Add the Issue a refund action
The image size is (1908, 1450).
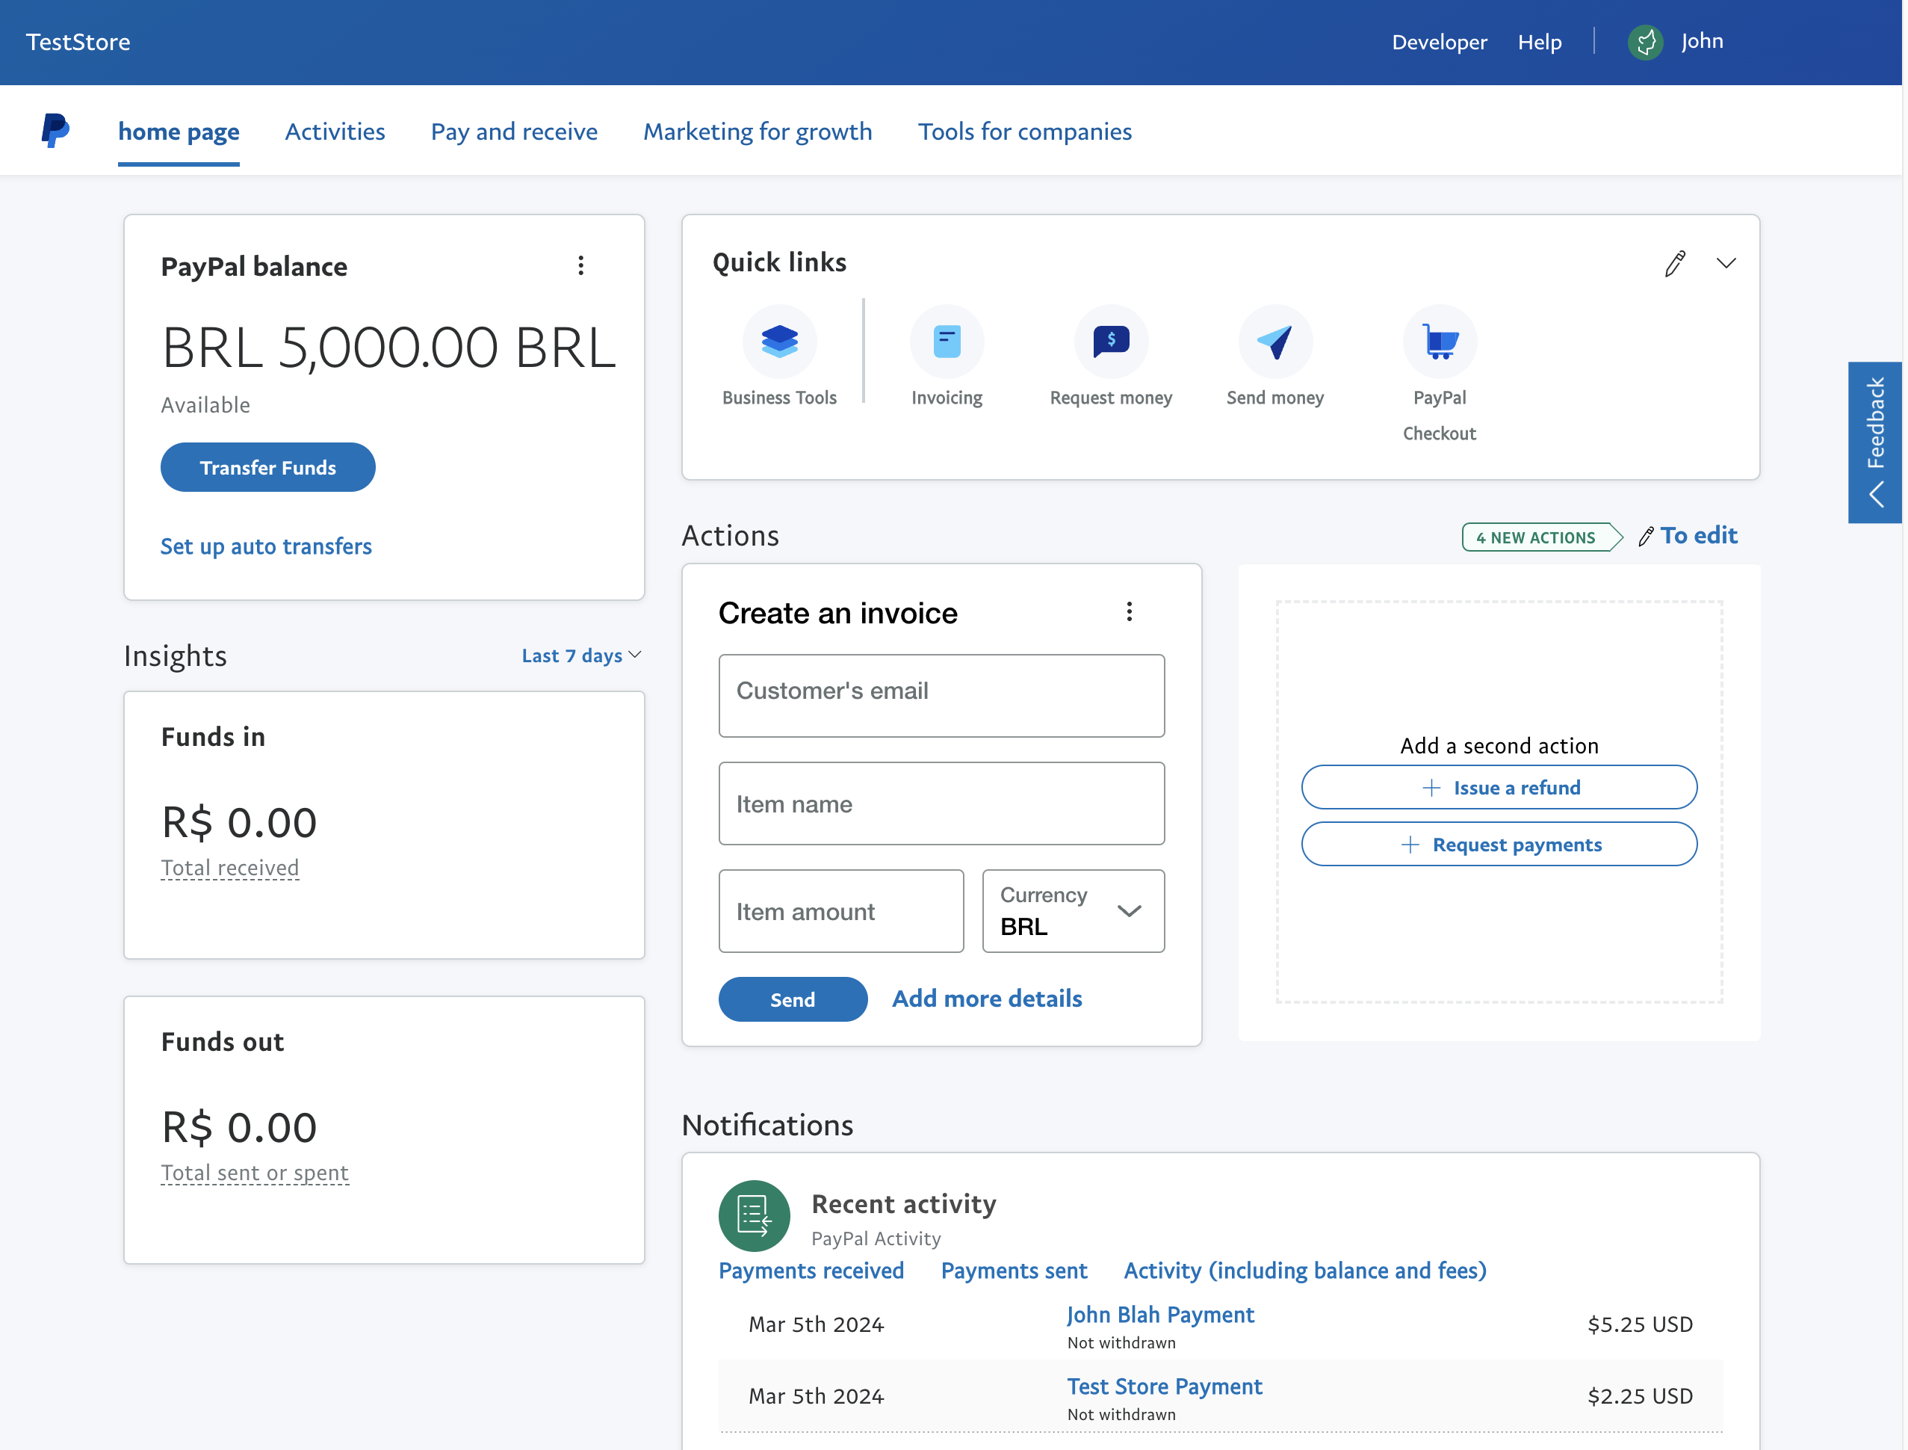[x=1499, y=787]
